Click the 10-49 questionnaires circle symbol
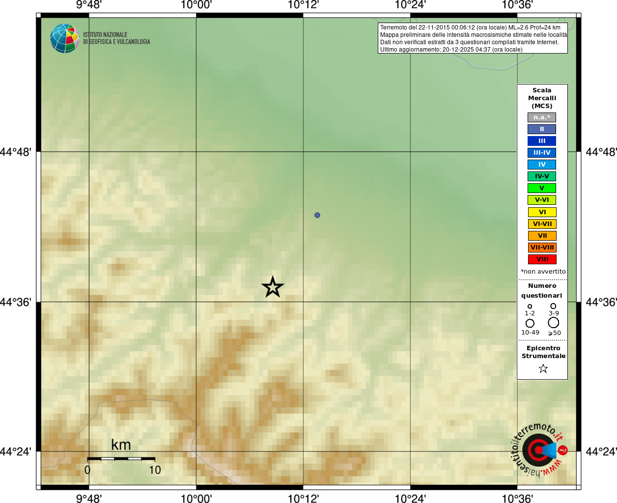The image size is (617, 503). (x=530, y=323)
